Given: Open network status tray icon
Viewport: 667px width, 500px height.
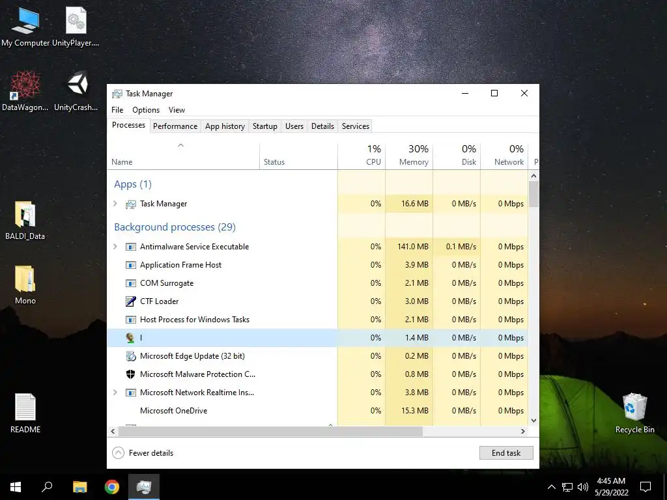Looking at the screenshot, I should click(x=567, y=487).
